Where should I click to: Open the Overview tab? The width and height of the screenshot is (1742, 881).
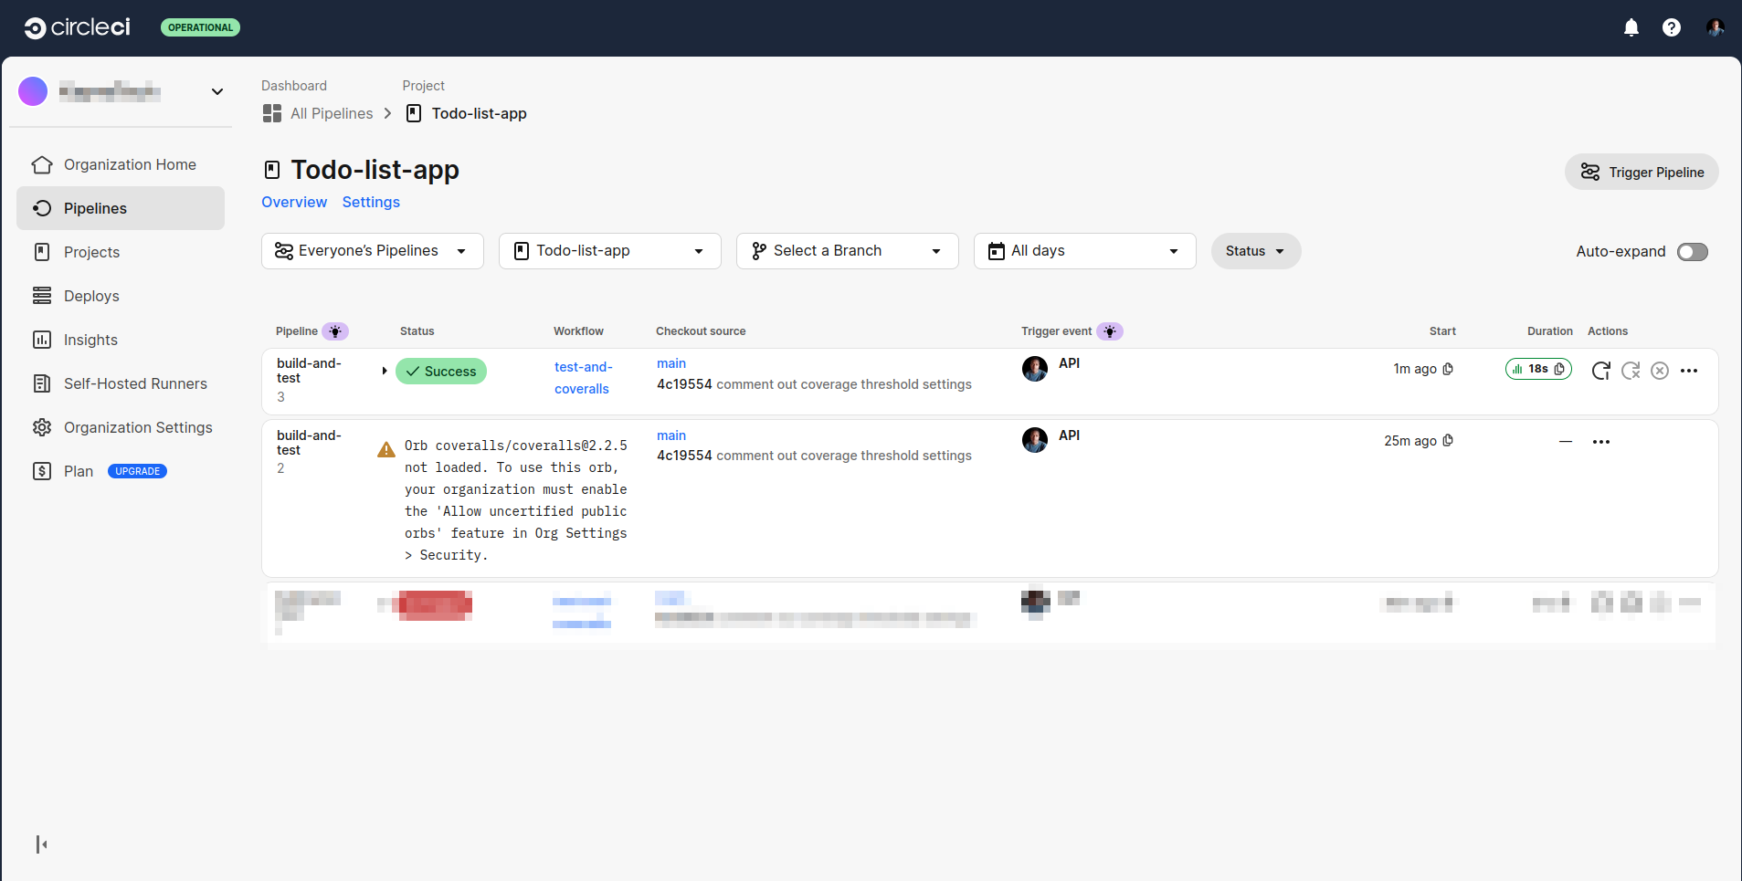tap(294, 202)
